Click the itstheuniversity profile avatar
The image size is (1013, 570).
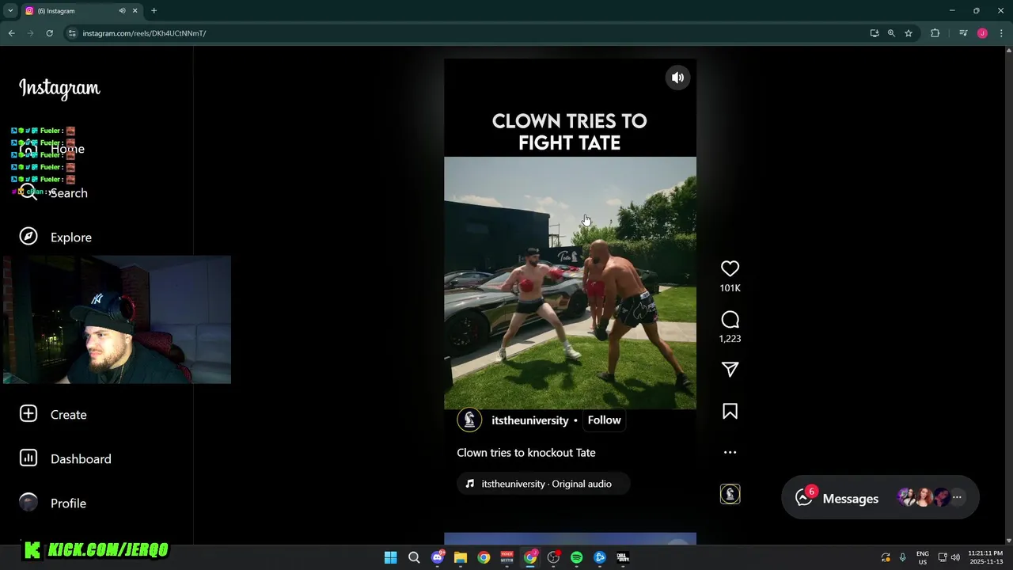(x=469, y=420)
